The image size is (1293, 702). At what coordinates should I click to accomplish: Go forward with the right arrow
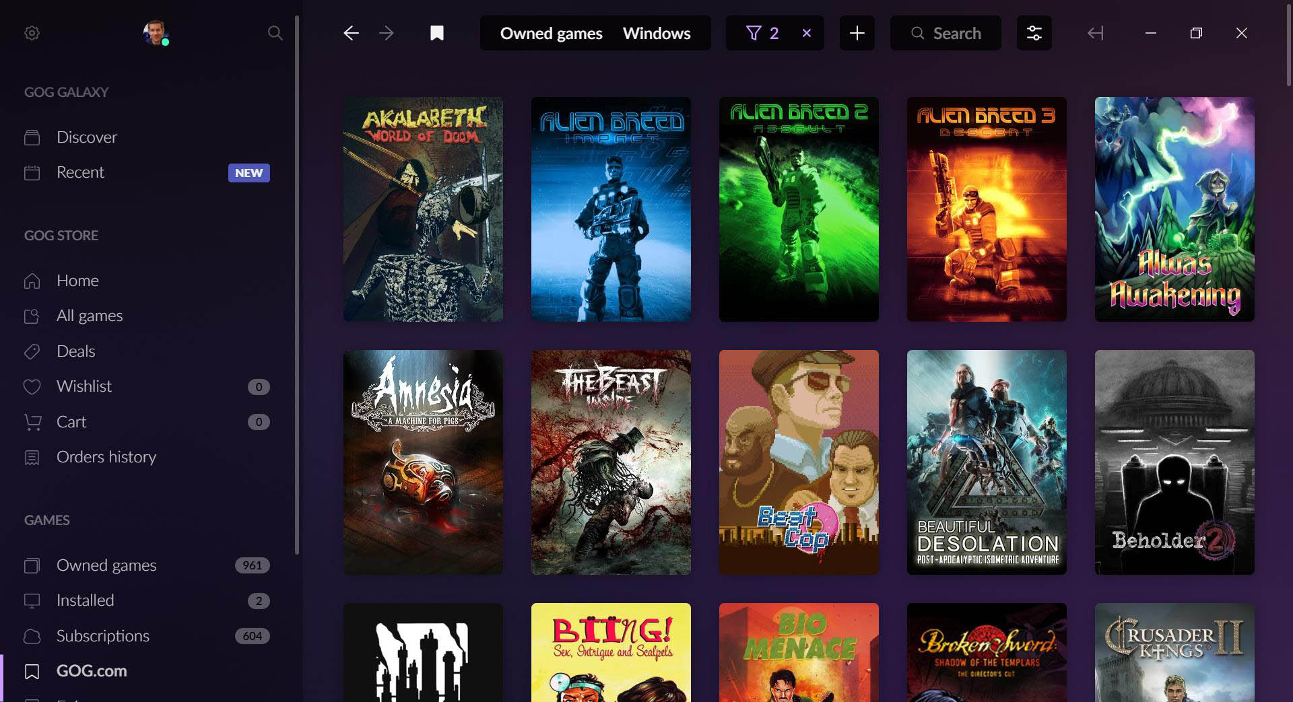[387, 33]
